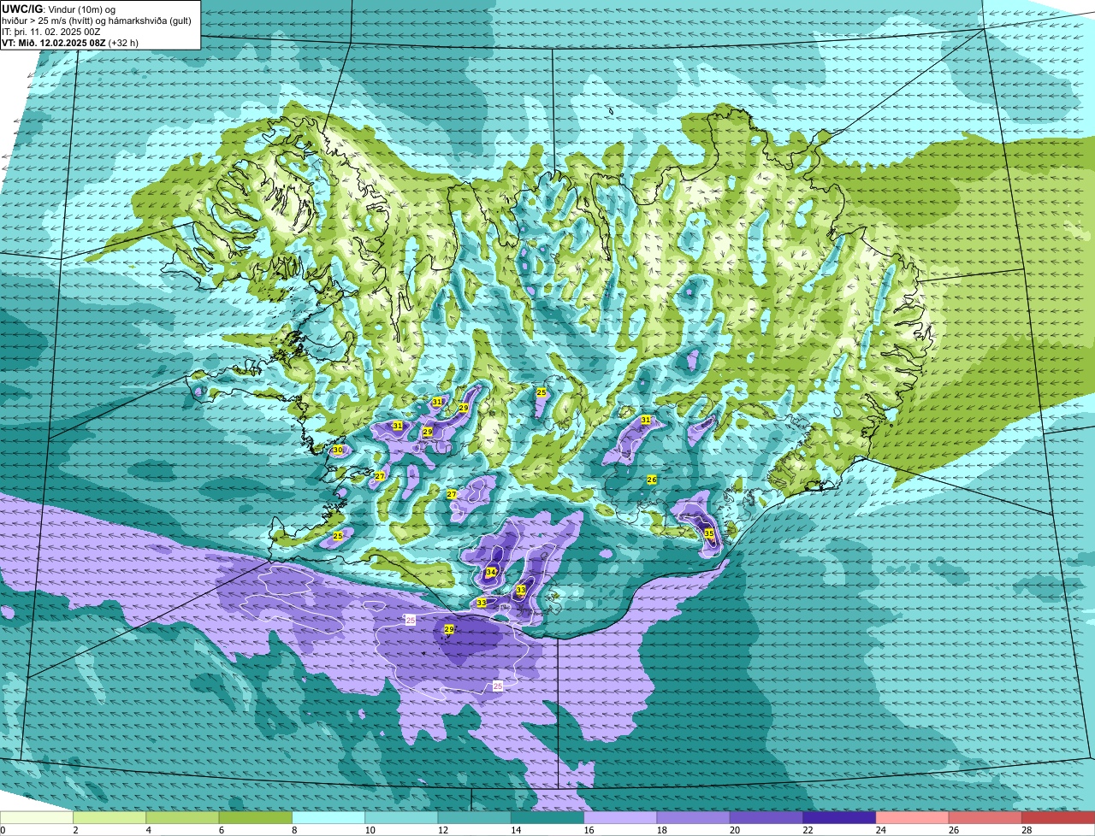Screen dimensions: 1095x836
Task: Click the 24–26 m/s light pink legend swatch
Action: [x=913, y=817]
